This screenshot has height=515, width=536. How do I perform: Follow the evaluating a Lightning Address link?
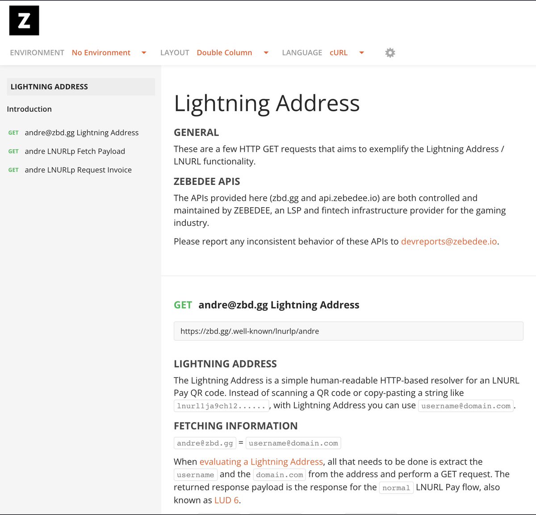tap(261, 461)
